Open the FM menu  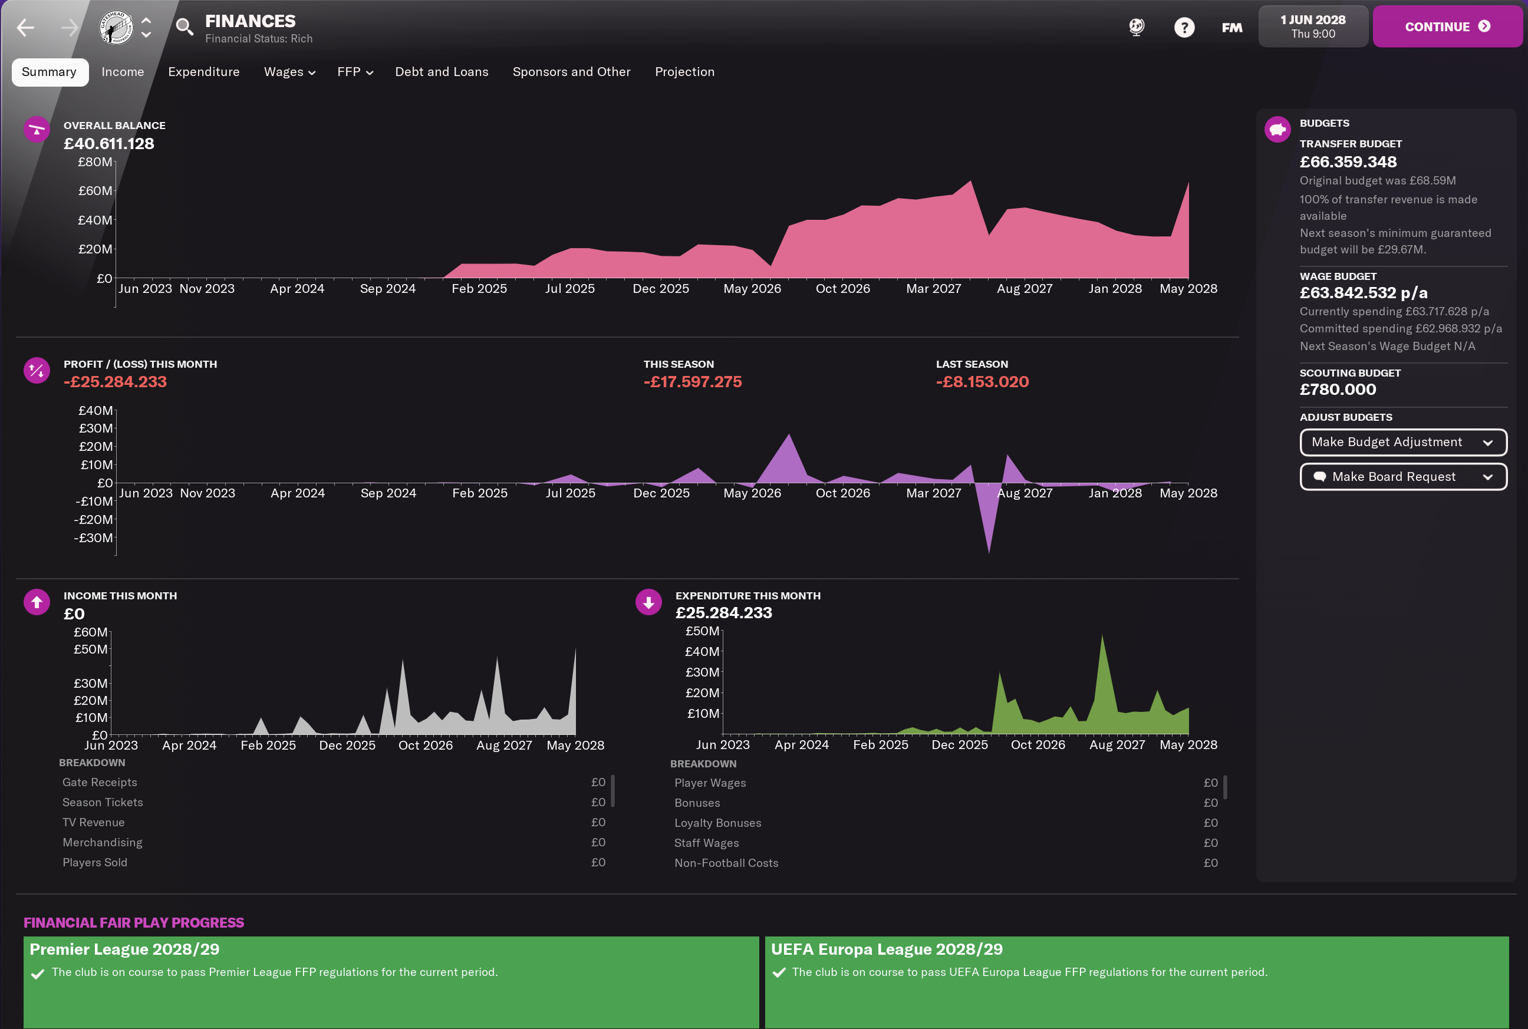[x=1232, y=27]
